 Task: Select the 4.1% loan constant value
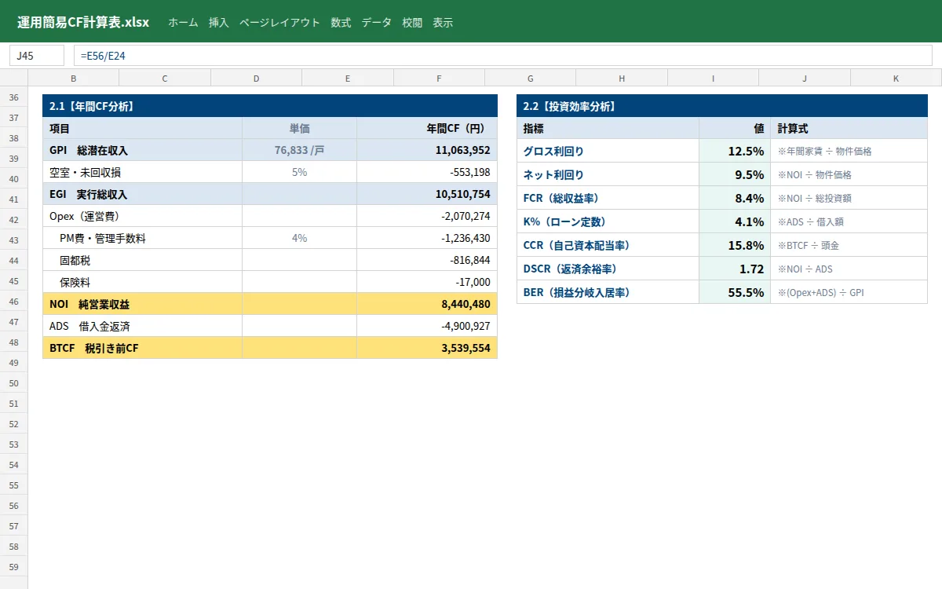(735, 221)
